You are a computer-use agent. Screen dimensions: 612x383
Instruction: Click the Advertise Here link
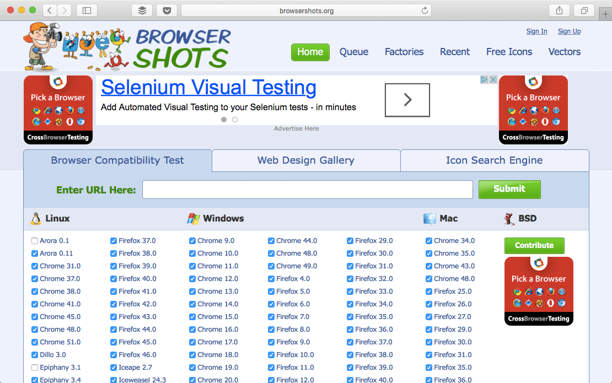pos(296,129)
